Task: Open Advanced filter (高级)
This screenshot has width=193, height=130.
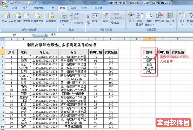Action: 115,23
